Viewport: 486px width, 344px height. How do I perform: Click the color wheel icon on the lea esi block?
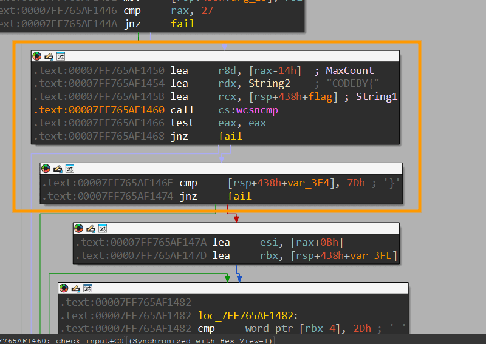[x=80, y=228]
